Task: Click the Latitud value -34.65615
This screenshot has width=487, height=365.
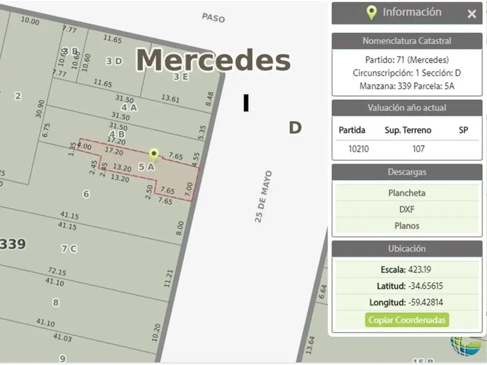Action: pyautogui.click(x=425, y=286)
